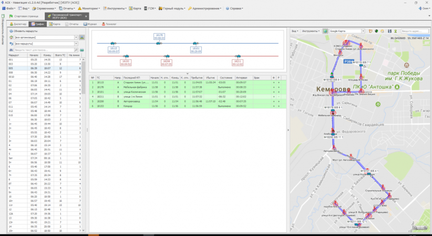Select the Мебельная фабрика row in vehicle table
This screenshot has width=432, height=236.
pyautogui.click(x=188, y=87)
